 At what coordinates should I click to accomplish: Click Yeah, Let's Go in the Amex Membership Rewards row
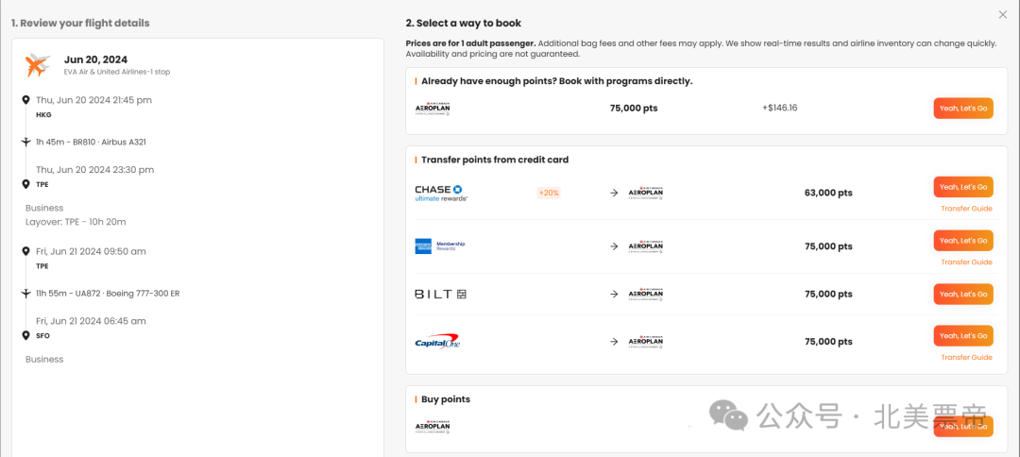[963, 241]
